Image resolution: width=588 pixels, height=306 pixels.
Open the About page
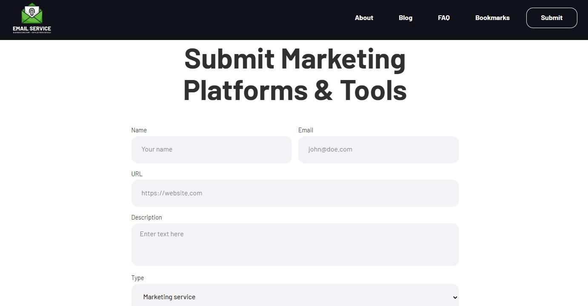coord(364,18)
